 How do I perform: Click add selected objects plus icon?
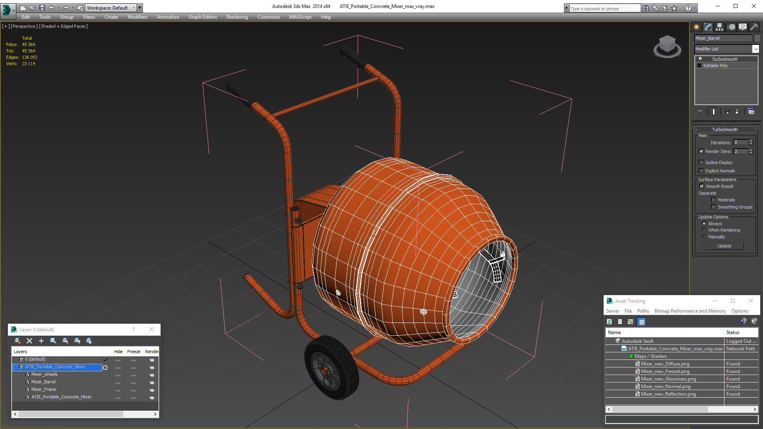[x=41, y=341]
